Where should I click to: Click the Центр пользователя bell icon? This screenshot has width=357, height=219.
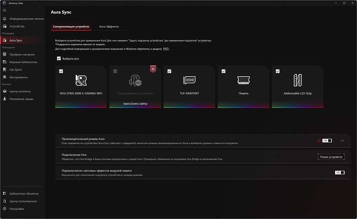[x=5, y=201]
